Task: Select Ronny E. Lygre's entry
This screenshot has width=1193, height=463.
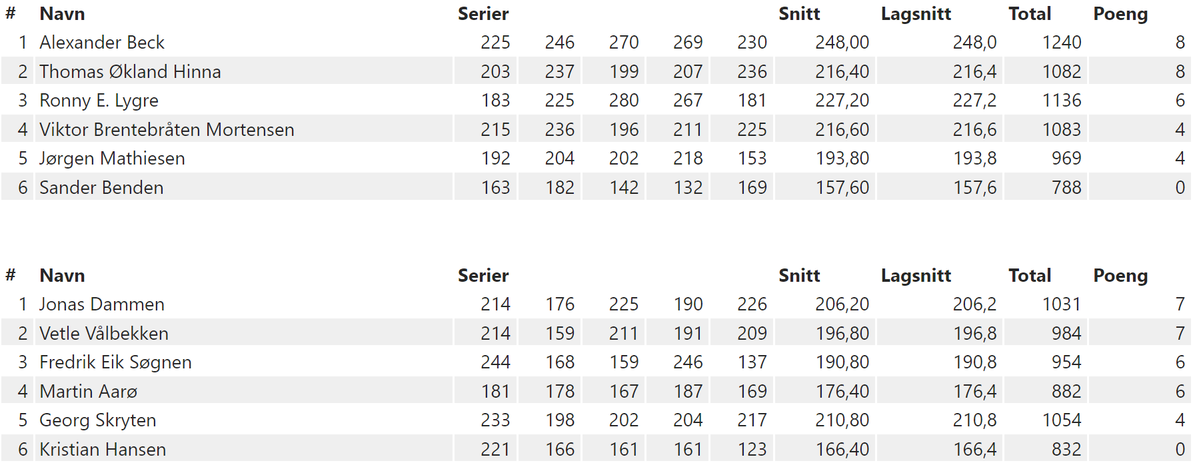Action: tap(99, 101)
